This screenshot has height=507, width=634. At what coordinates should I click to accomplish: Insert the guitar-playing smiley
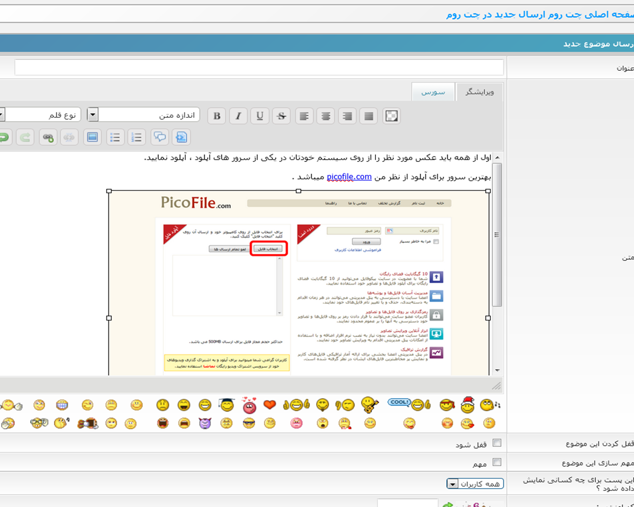370,405
